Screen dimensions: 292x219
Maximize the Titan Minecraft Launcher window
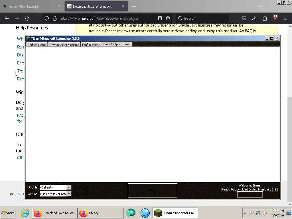pos(272,38)
